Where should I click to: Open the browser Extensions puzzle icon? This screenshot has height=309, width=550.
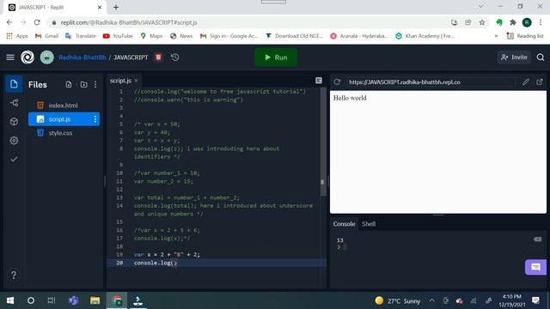[x=513, y=22]
